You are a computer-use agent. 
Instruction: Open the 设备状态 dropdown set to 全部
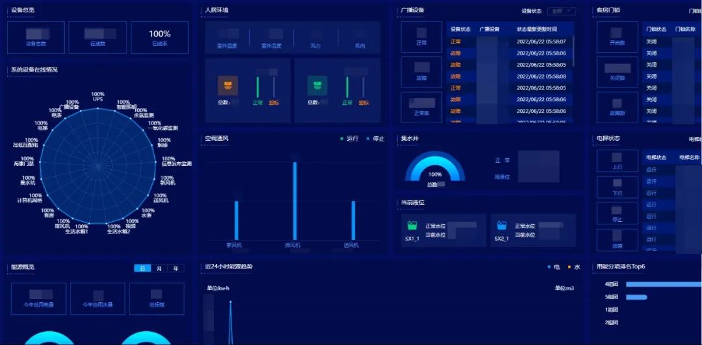click(x=562, y=11)
